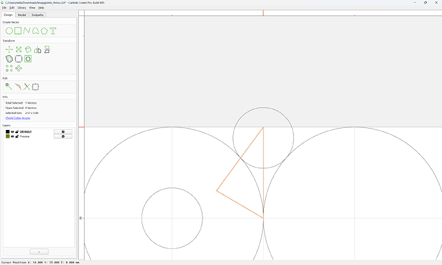Viewport: 442px width, 265px height.
Task: Switch to the Design tab
Action: coord(8,15)
